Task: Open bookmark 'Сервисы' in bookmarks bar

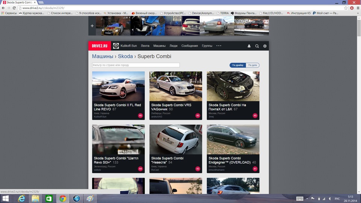Action: 9,13
